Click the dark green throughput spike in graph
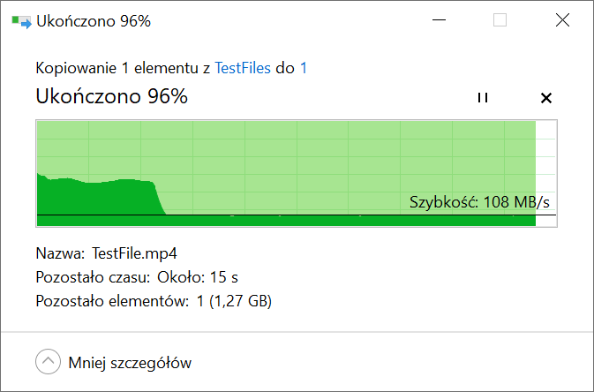 click(x=99, y=195)
